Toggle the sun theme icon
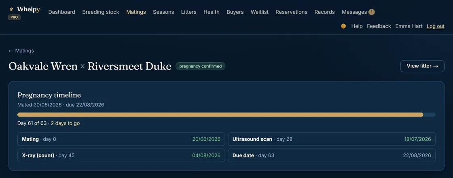Image resolution: width=453 pixels, height=178 pixels. (343, 26)
